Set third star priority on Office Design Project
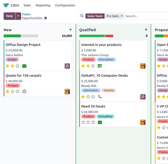The width and height of the screenshot is (168, 164). coord(17,66)
